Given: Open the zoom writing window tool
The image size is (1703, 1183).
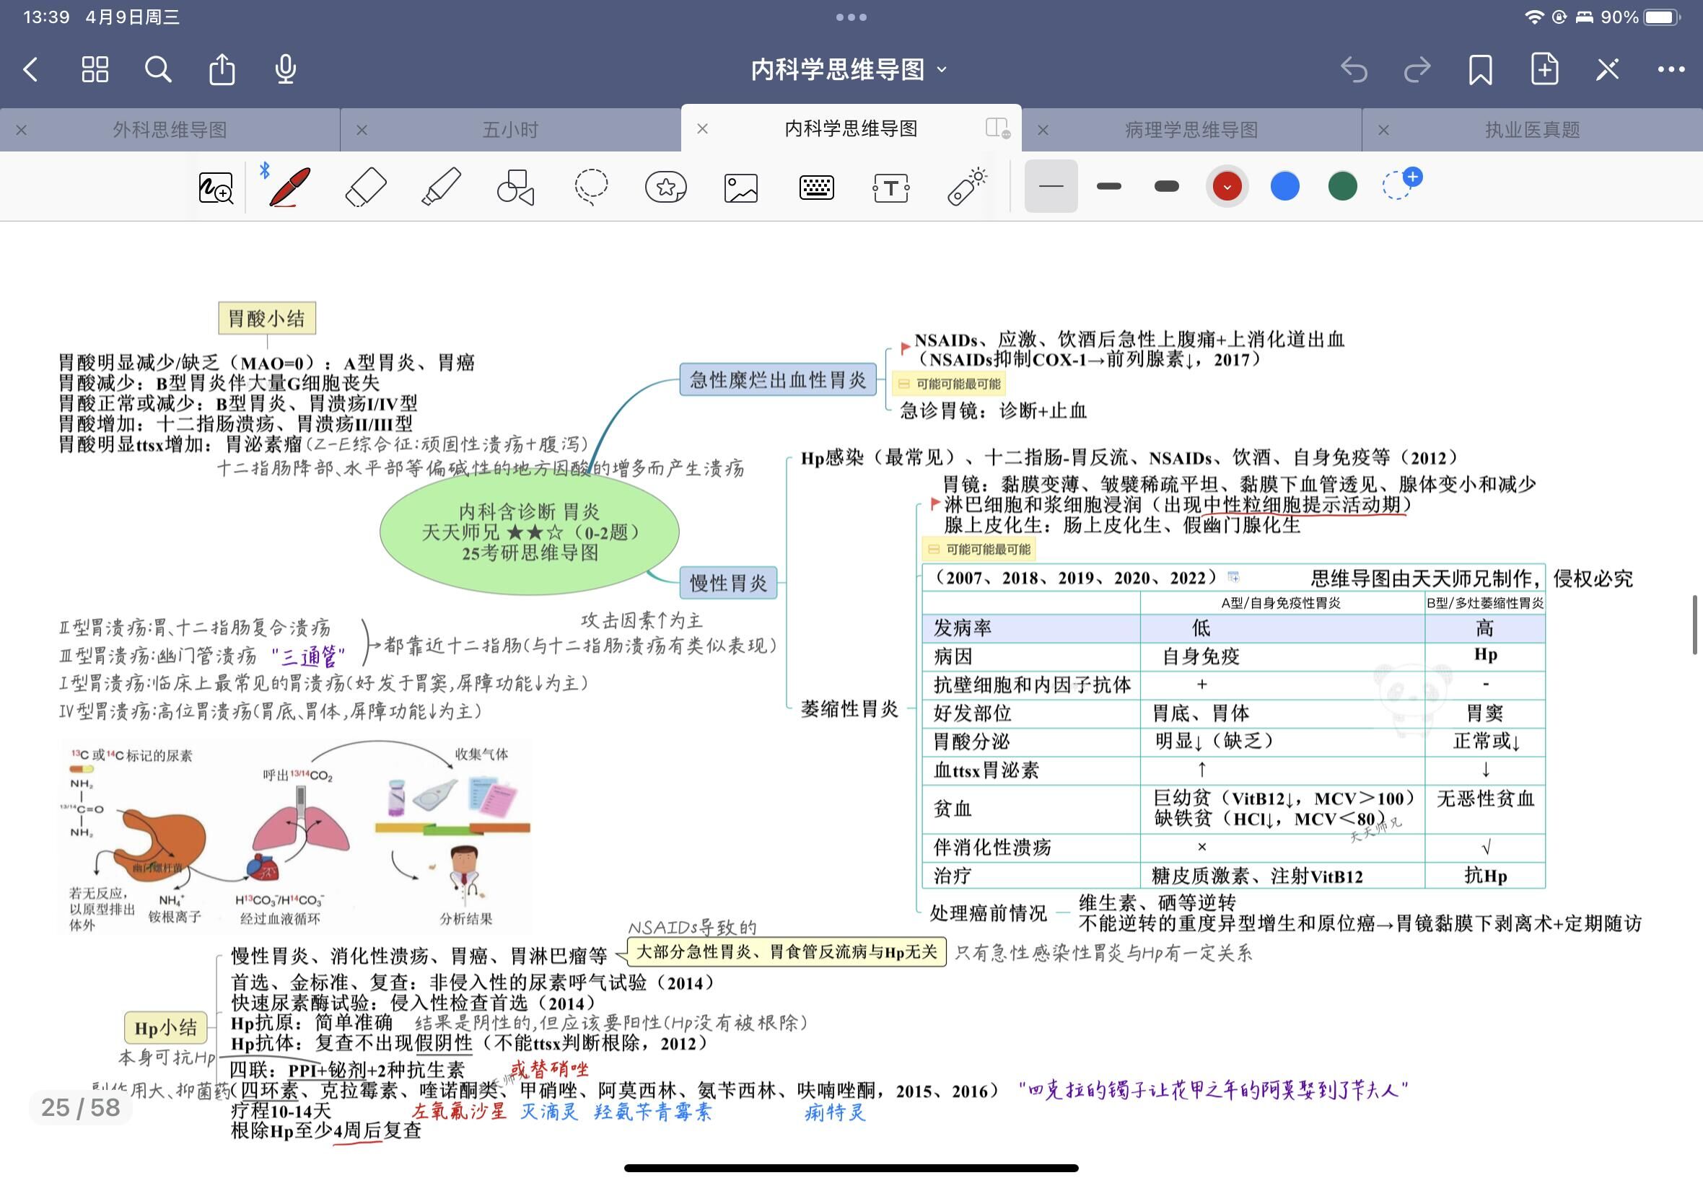Looking at the screenshot, I should point(216,188).
